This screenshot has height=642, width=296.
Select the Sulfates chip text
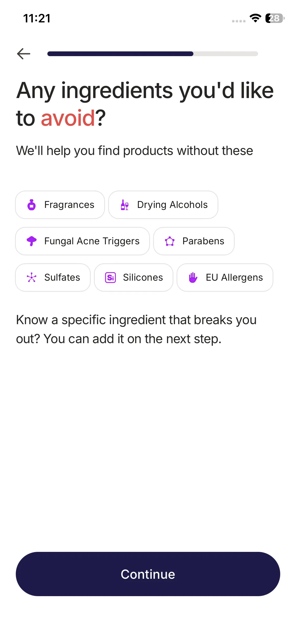tap(62, 278)
